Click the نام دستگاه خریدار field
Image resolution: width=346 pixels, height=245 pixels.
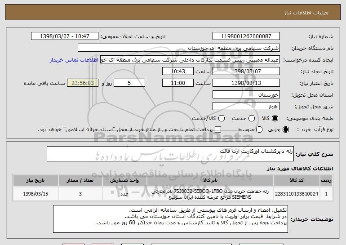pyautogui.click(x=179, y=48)
